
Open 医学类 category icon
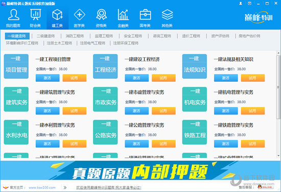pos(79,18)
